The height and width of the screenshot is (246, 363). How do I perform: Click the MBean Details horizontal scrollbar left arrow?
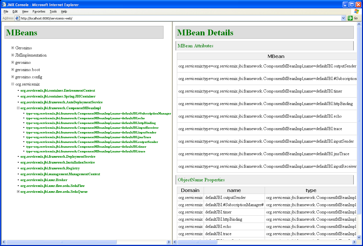tap(175, 242)
